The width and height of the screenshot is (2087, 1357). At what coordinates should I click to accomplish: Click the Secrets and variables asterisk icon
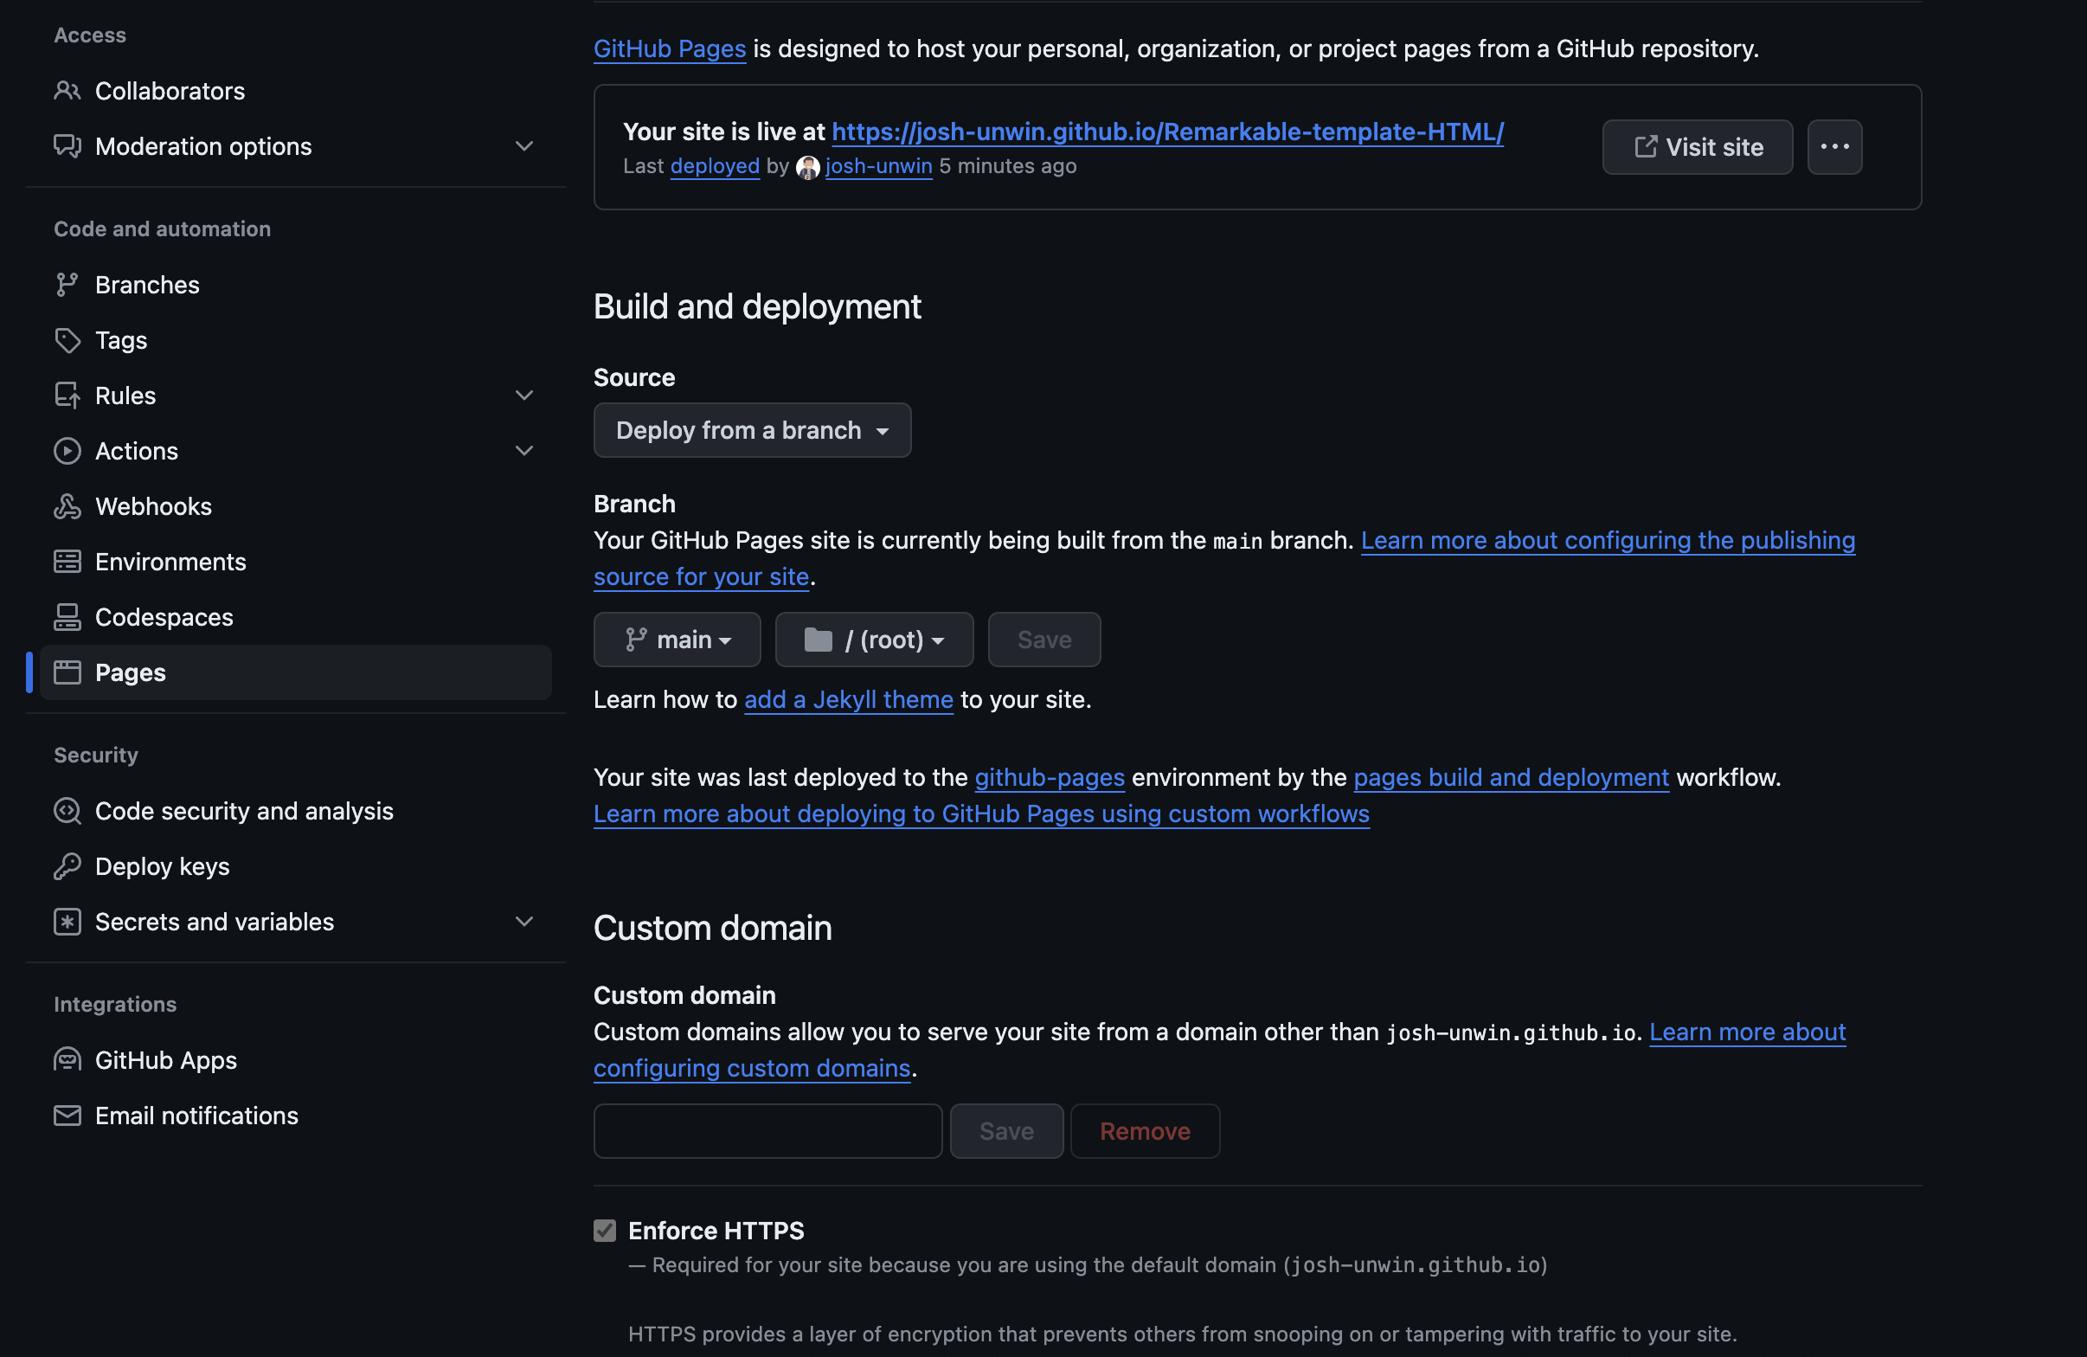(67, 921)
